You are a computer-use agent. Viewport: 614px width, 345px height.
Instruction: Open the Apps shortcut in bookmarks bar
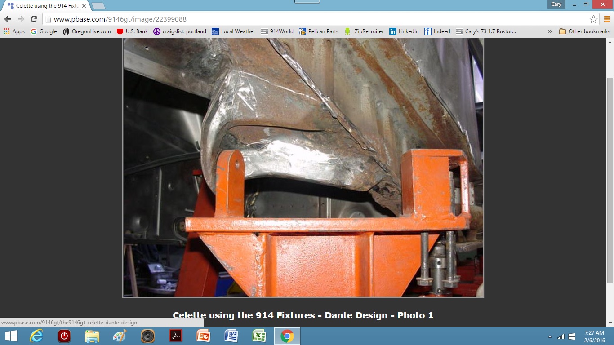point(14,31)
